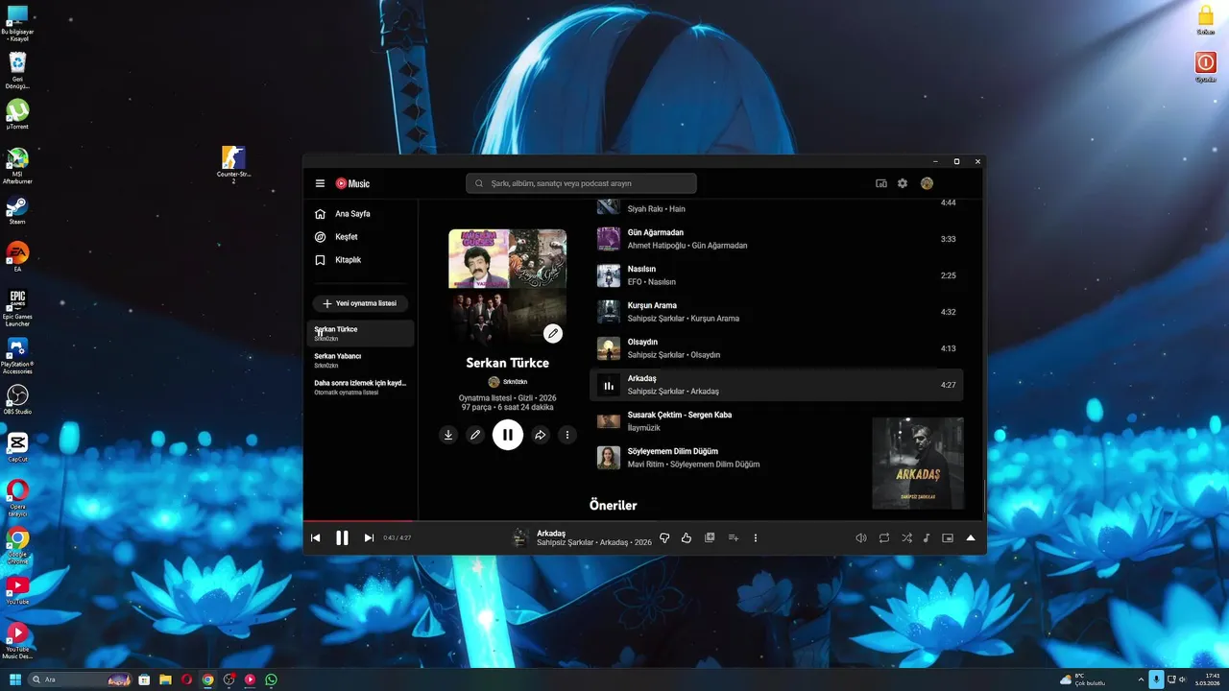Image resolution: width=1229 pixels, height=691 pixels.
Task: Open Chrome from the taskbar
Action: [x=207, y=679]
